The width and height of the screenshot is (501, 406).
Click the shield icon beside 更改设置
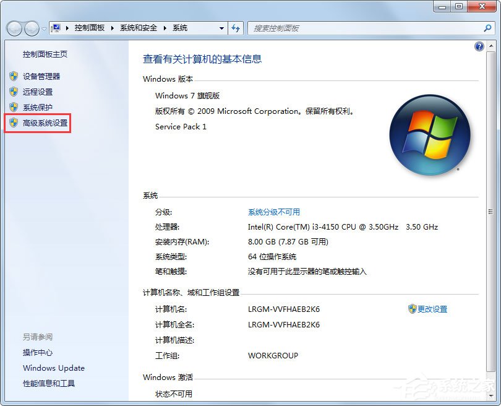[x=411, y=309]
